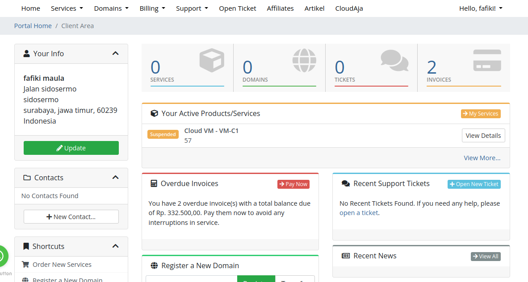
Task: Click the newspaper icon beside Recent News
Action: click(x=346, y=256)
